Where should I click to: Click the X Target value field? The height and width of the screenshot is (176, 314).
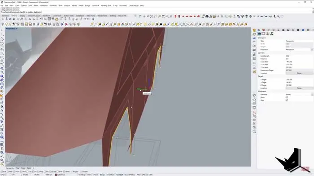pyautogui.click(x=299, y=80)
